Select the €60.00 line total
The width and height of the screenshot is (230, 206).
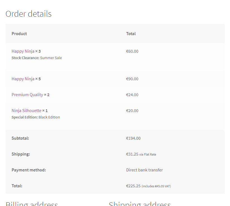click(132, 51)
